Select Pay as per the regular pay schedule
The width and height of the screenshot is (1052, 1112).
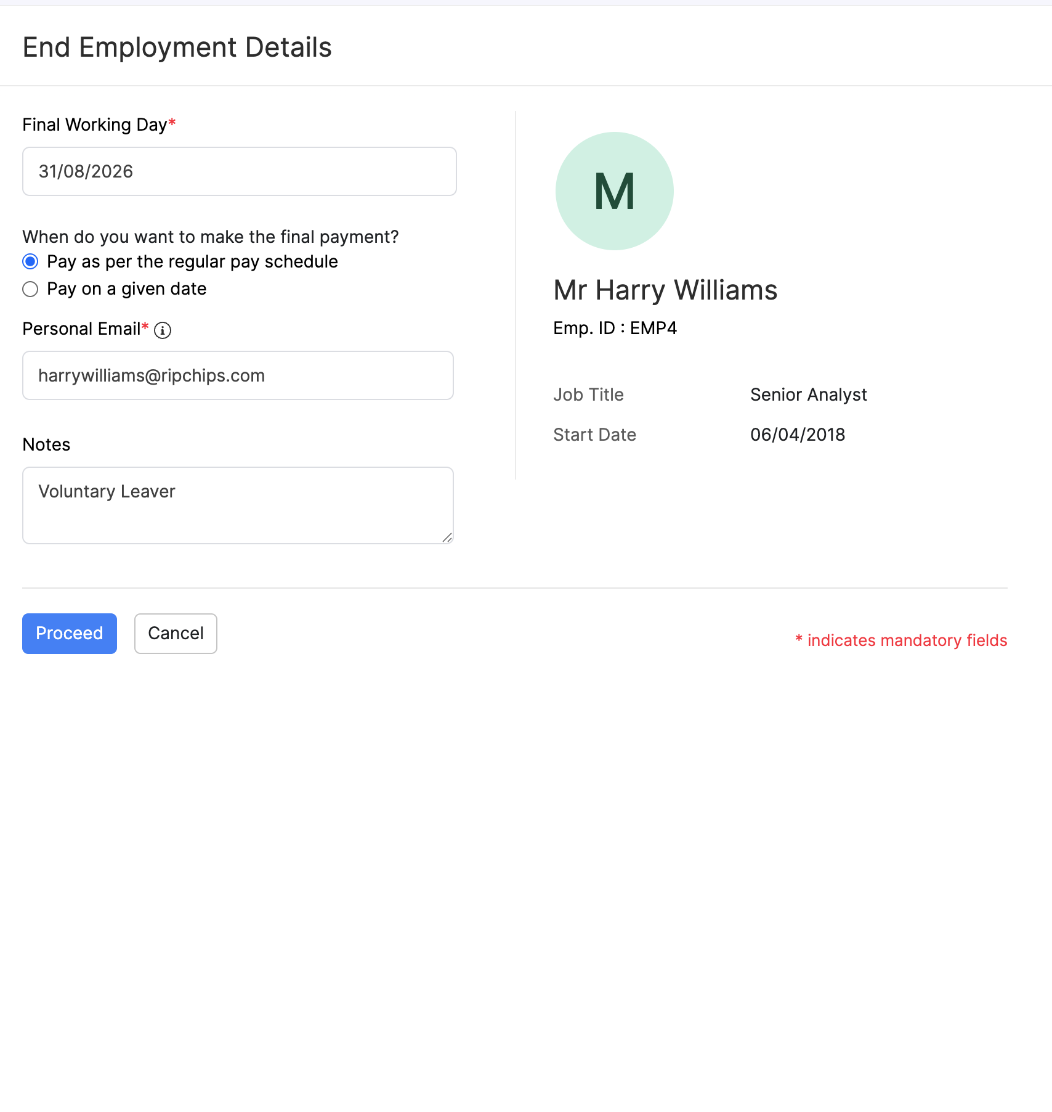(x=30, y=262)
